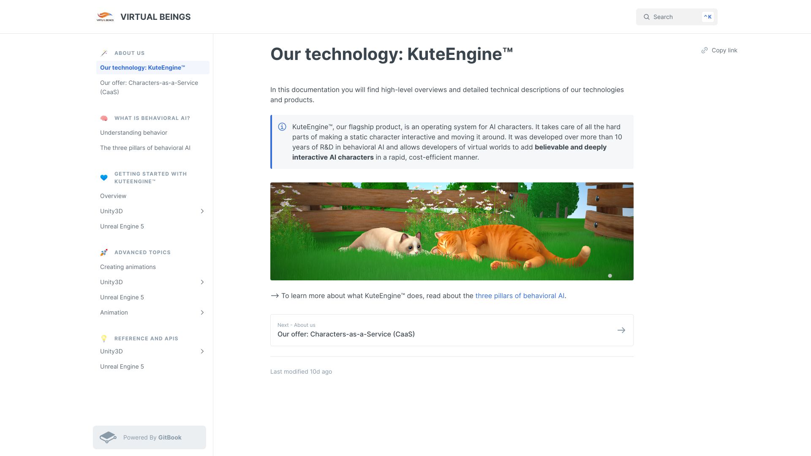
Task: Click the ABOUT US section heading
Action: tap(130, 53)
